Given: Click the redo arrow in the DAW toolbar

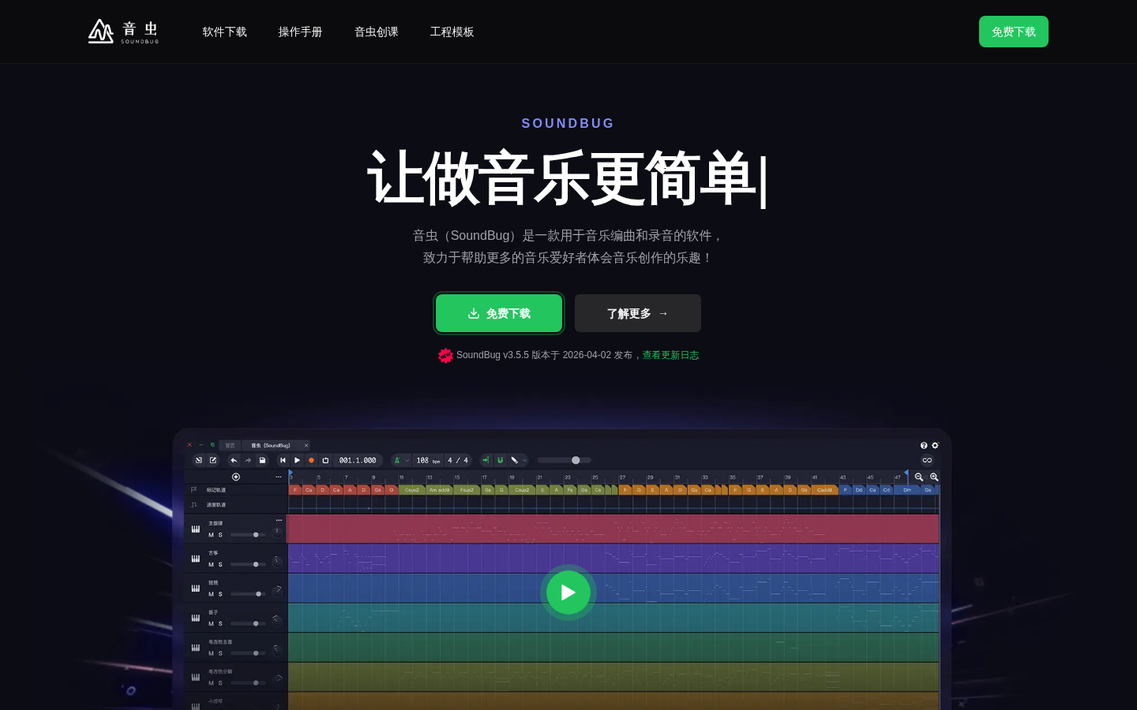Looking at the screenshot, I should (x=248, y=460).
